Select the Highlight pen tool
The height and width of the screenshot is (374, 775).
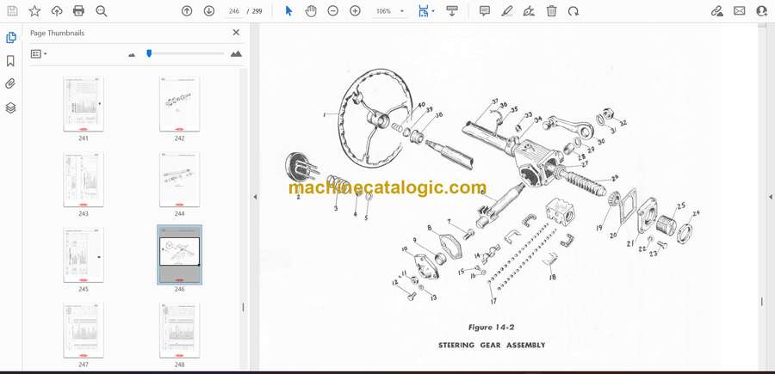506,11
